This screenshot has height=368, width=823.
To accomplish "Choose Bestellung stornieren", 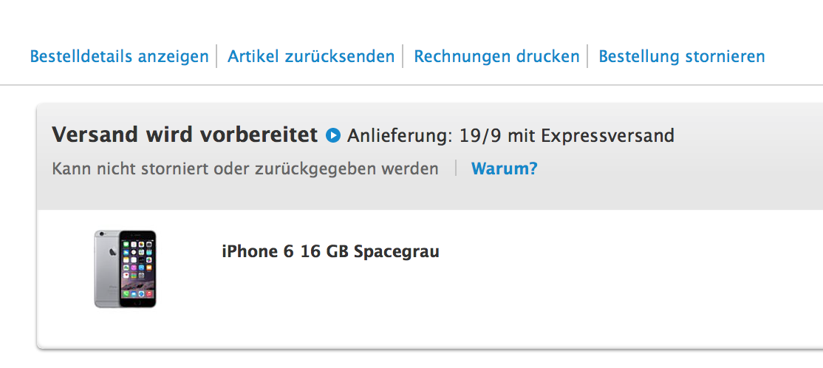I will (681, 56).
